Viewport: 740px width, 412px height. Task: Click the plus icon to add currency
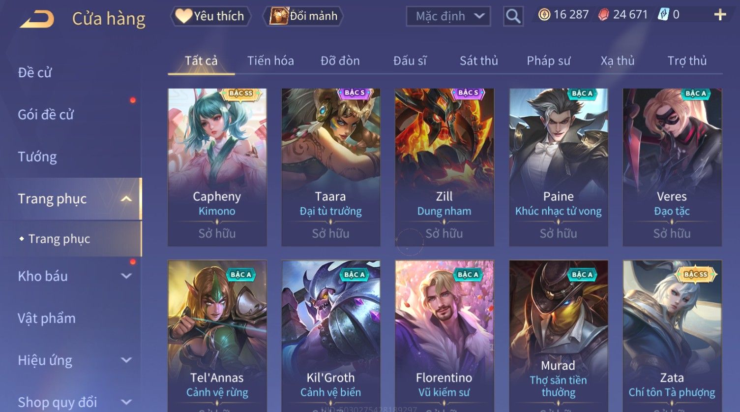click(720, 15)
